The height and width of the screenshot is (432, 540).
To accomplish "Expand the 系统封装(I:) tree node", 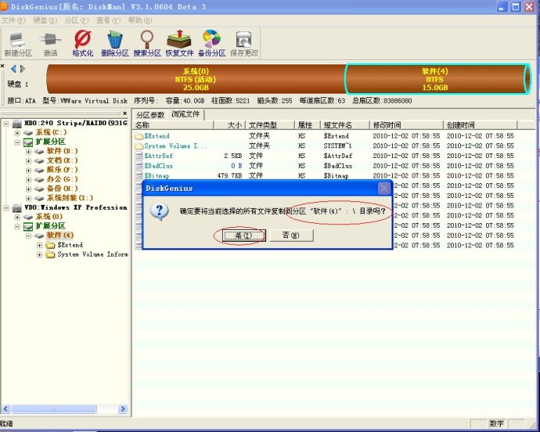I will [28, 198].
